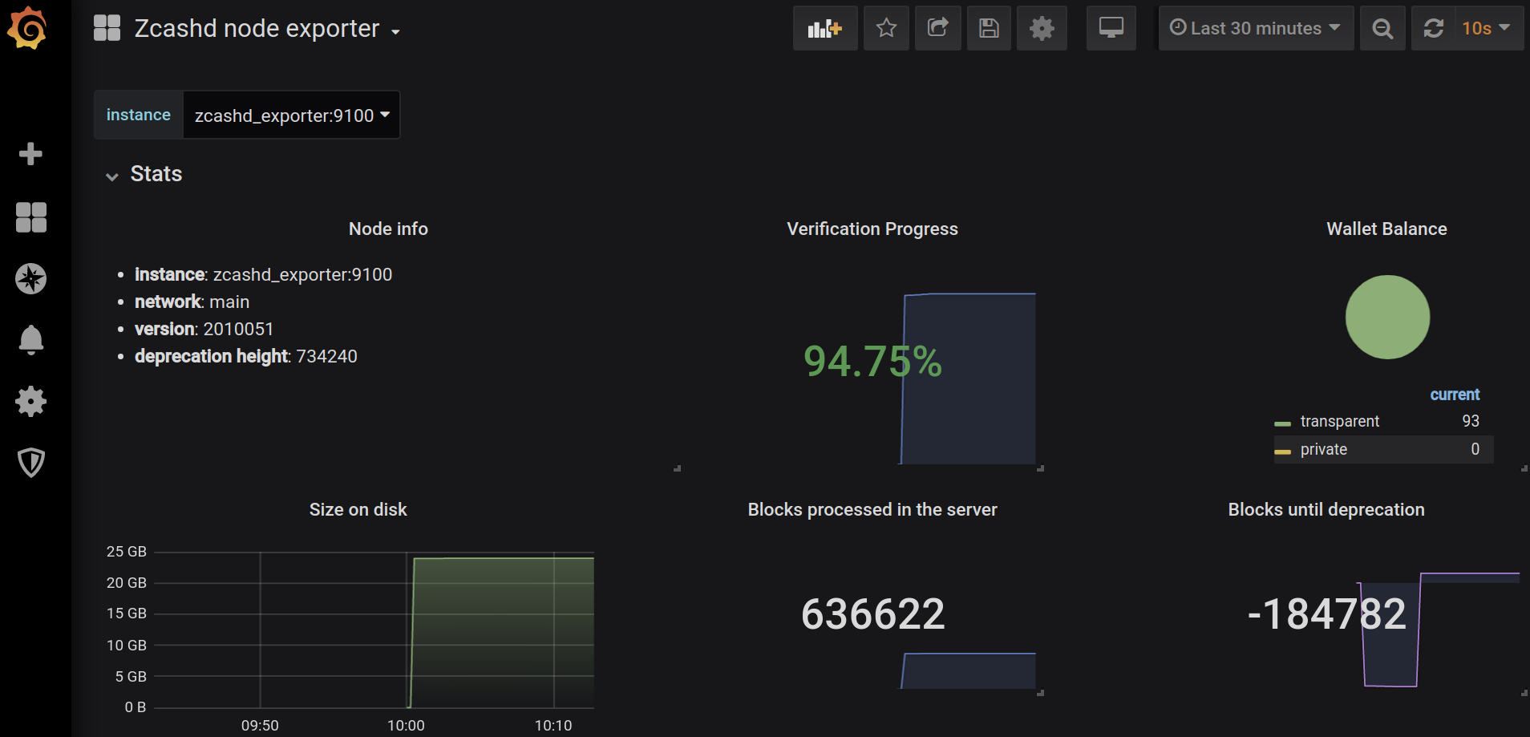Zoom out time range magnifier

[1382, 29]
